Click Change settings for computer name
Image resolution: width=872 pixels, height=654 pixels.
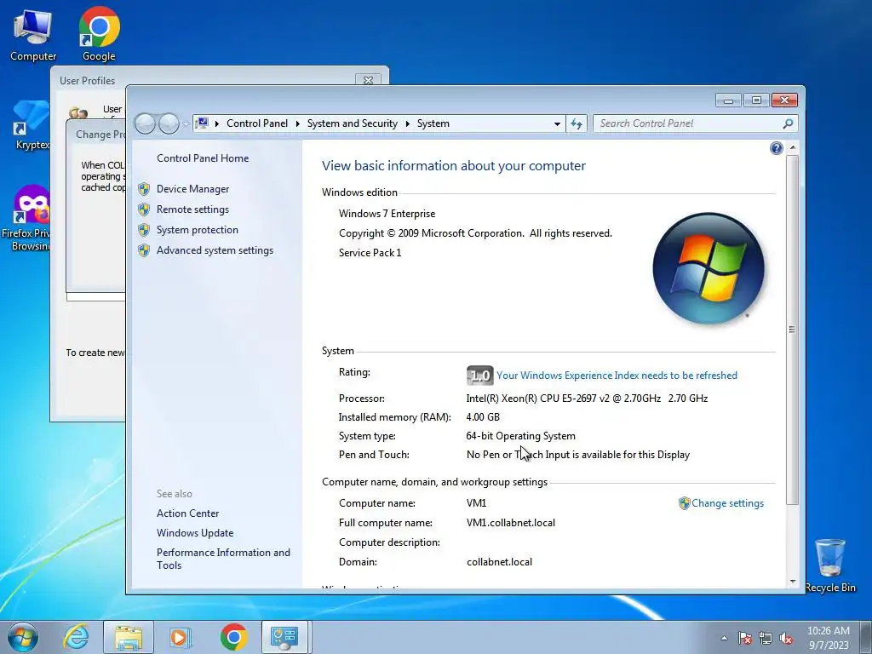[727, 503]
